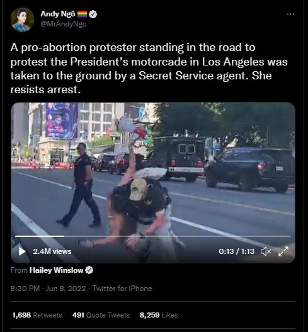308x332 pixels.
Task: Open Hailey Winslow's profile from video credit
Action: [56, 270]
